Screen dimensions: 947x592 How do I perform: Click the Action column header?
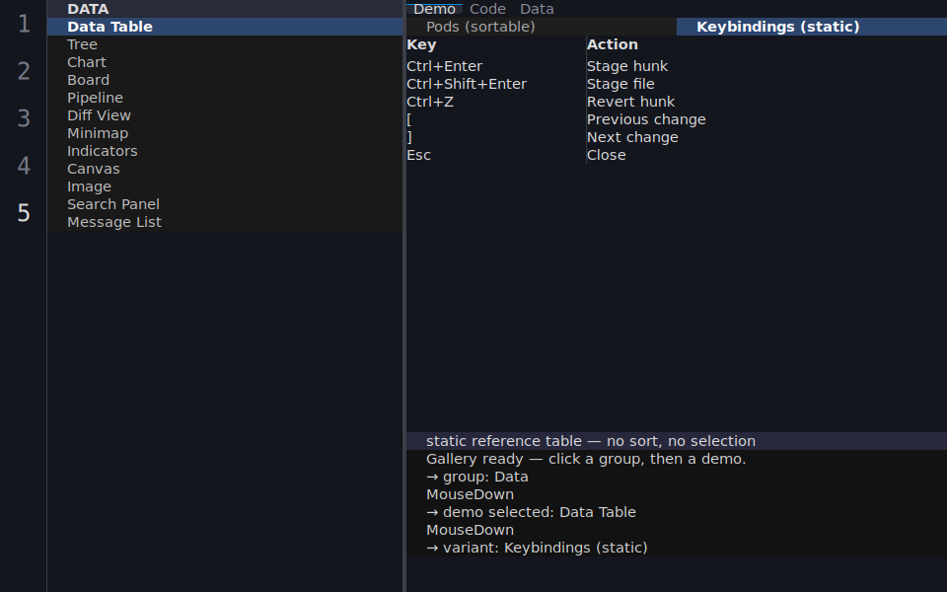[766, 44]
